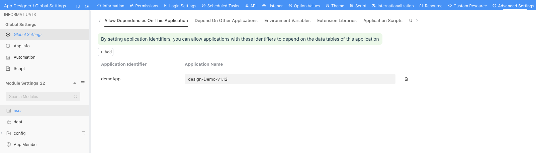Expand the config folder arrow
This screenshot has height=153, width=536.
click(2, 133)
